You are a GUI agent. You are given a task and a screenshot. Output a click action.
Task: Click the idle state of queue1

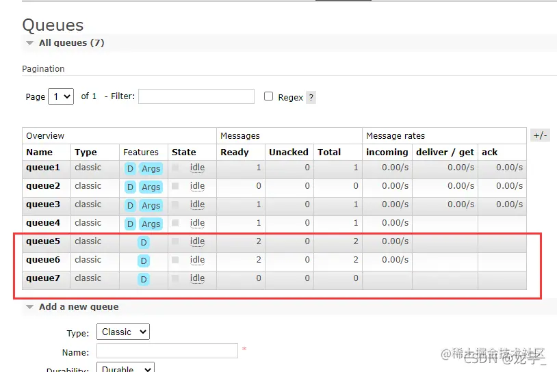(197, 168)
